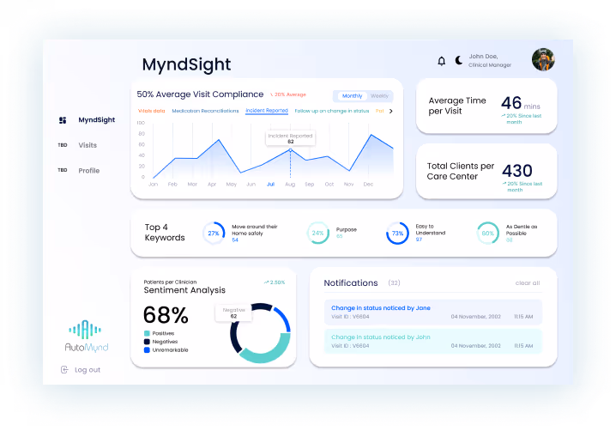Select the Incident Reported tab
This screenshot has width=616, height=431.
pos(267,111)
